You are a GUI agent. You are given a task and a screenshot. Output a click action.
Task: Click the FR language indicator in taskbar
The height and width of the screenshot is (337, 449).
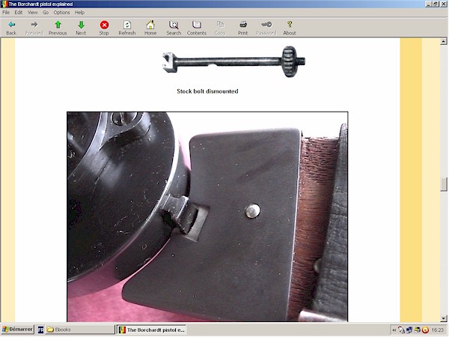point(40,330)
